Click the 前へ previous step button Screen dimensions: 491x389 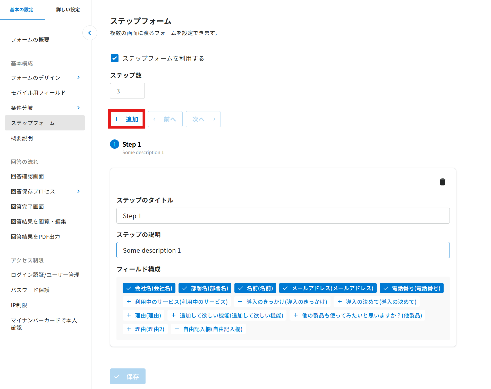pos(165,119)
